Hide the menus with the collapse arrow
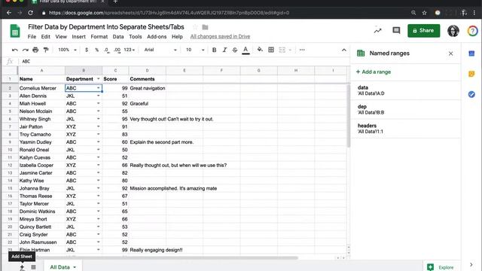The width and height of the screenshot is (482, 271). [x=344, y=50]
